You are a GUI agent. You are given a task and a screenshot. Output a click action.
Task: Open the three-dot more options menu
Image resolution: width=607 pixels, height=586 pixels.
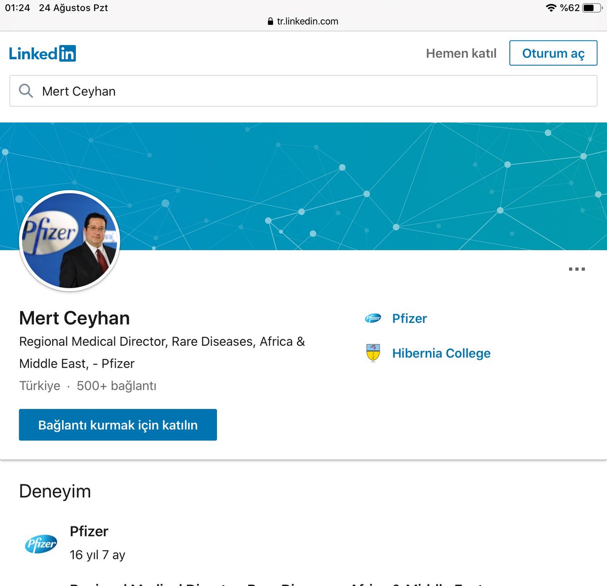(577, 269)
